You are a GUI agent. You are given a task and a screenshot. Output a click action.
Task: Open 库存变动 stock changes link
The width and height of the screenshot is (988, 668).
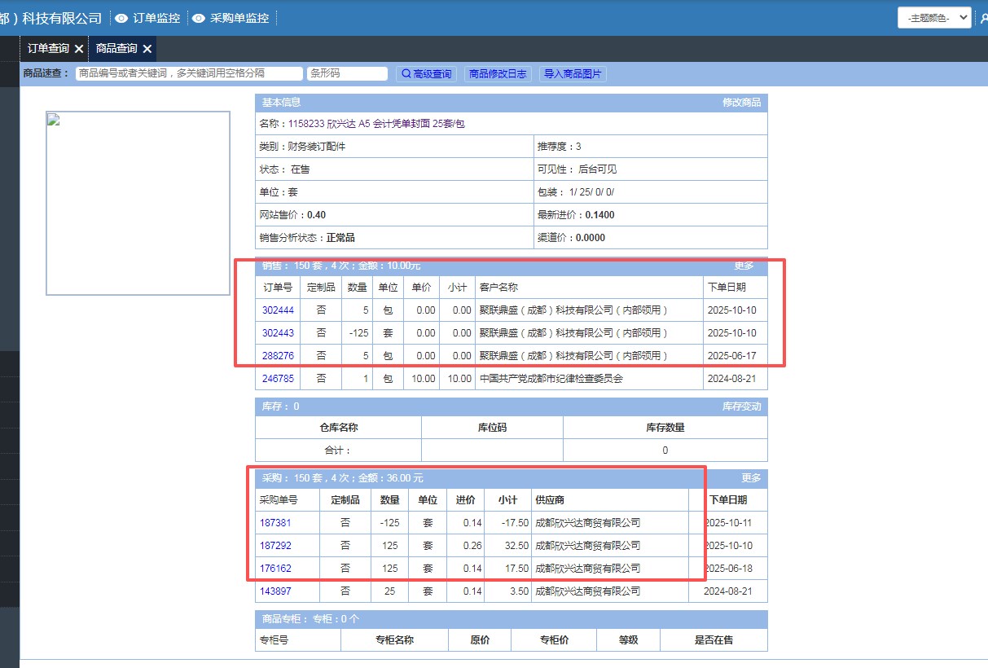tap(741, 407)
